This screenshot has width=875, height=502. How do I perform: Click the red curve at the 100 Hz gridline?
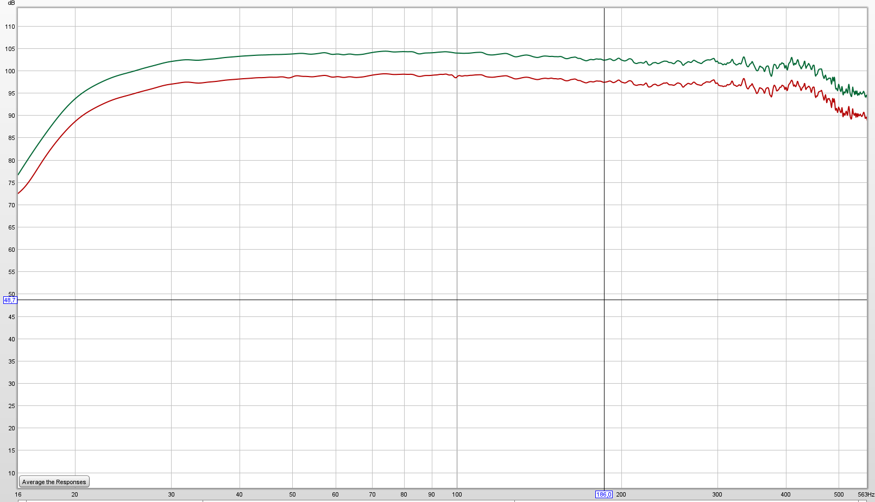click(x=457, y=77)
